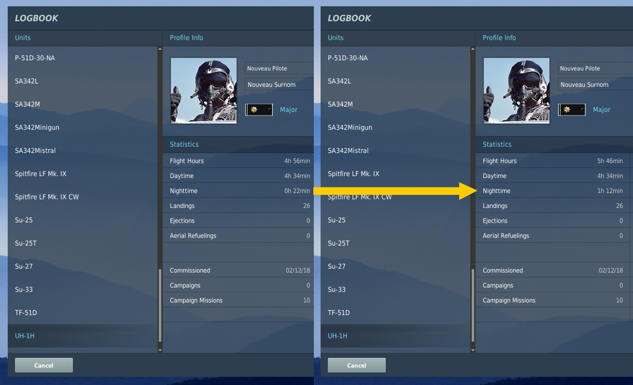Screen dimensions: 633x385
Task: Click Major rank insignia icon, left Logbook
Action: click(x=259, y=110)
